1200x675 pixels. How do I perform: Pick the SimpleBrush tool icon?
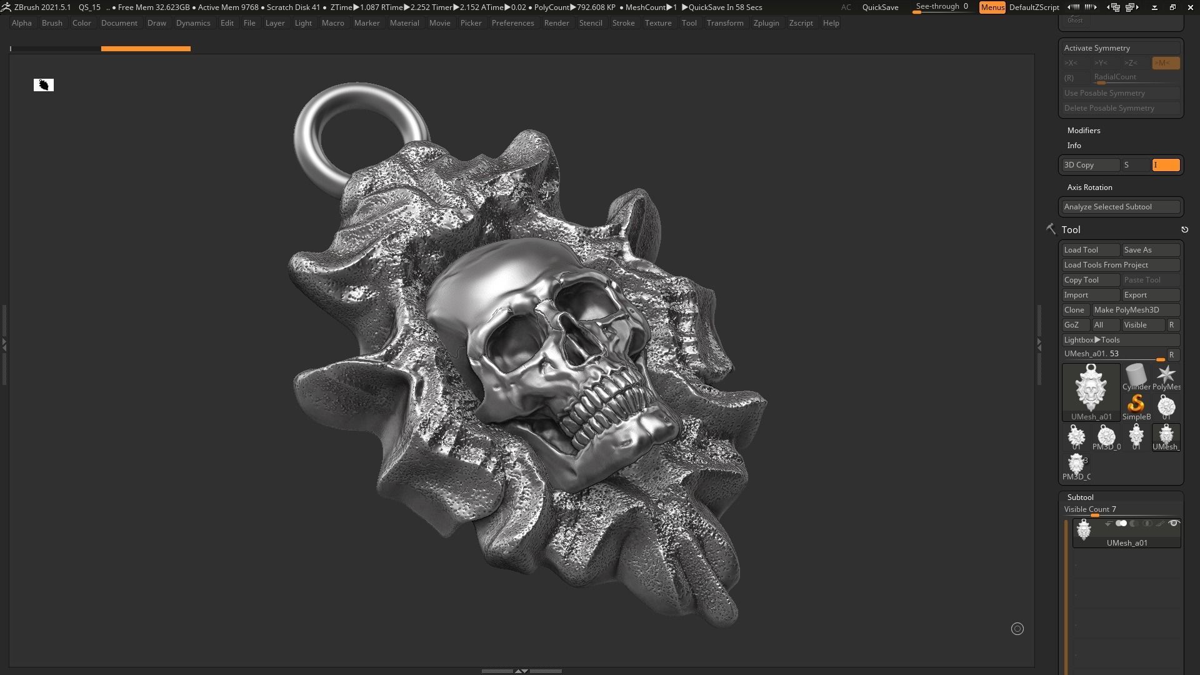coord(1136,407)
